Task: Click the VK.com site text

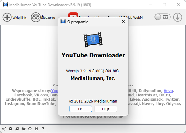Action: [41, 95]
